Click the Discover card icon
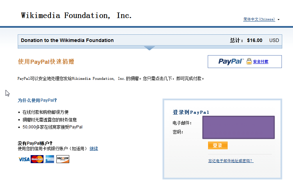This screenshot has height=194, width=293. coord(63,159)
